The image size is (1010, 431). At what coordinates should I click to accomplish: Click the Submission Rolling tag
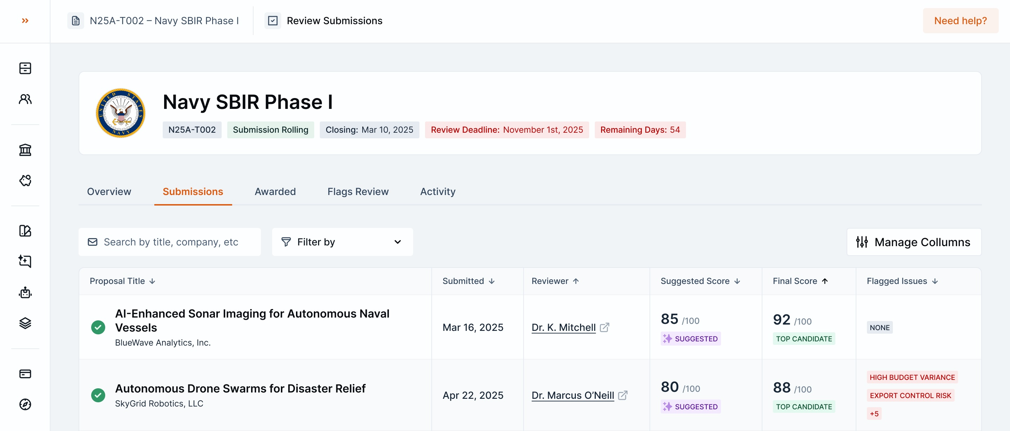[270, 130]
